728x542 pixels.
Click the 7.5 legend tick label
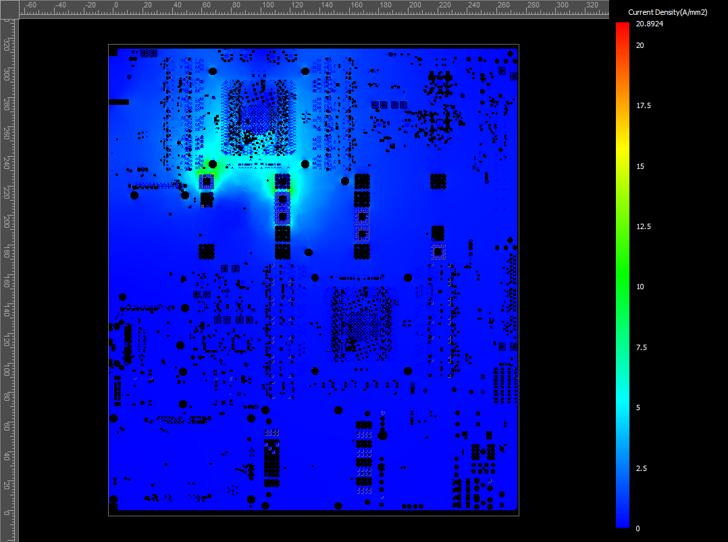point(641,347)
